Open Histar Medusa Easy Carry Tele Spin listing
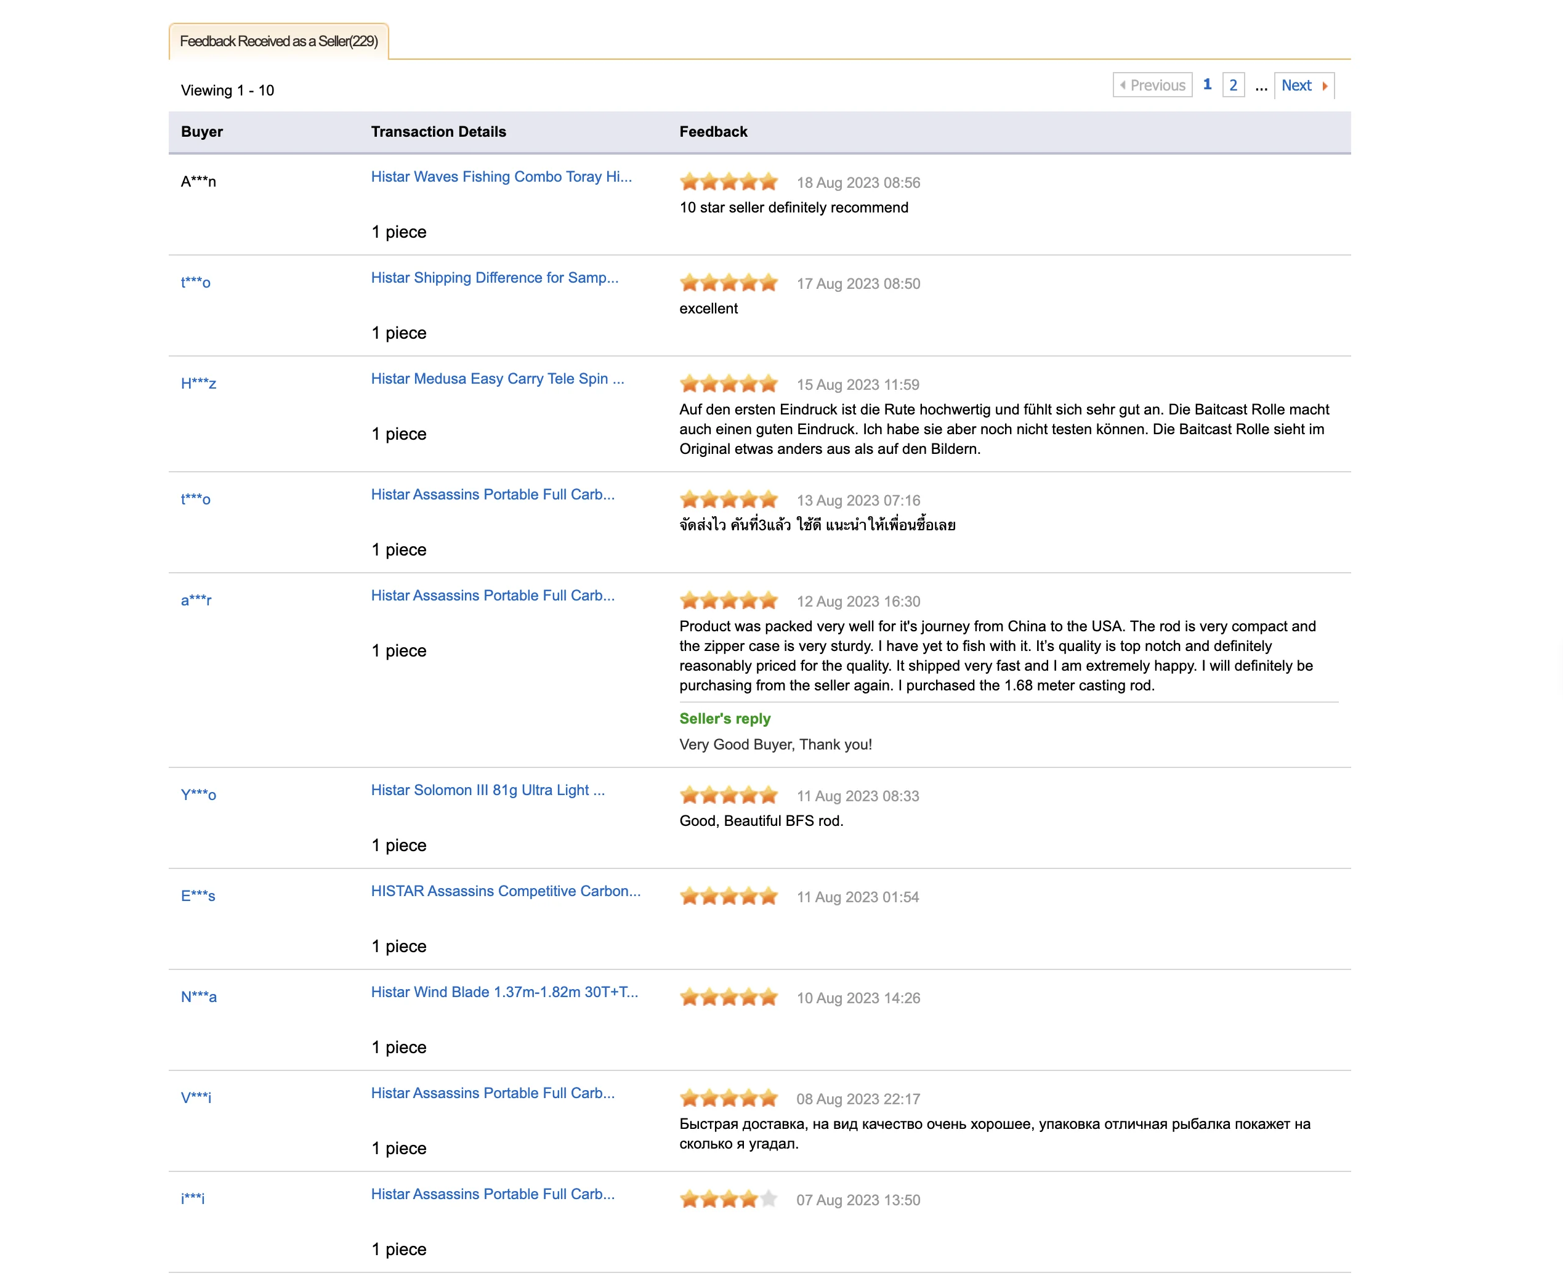The image size is (1563, 1281). tap(496, 379)
